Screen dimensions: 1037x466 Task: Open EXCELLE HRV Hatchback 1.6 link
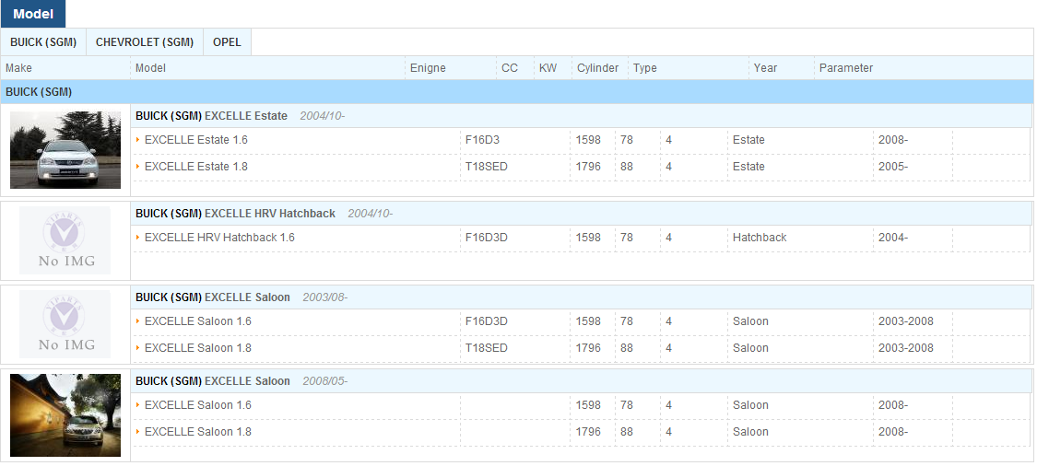219,238
